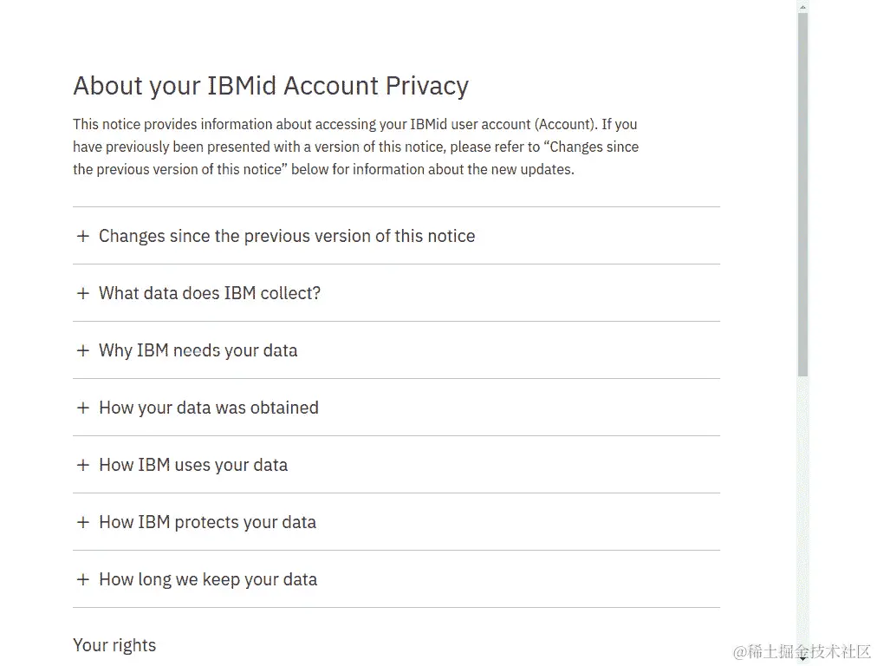Expand the "How long we keep your data" section
This screenshot has height=666, width=877.
pyautogui.click(x=208, y=578)
